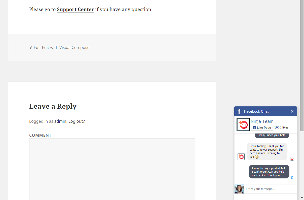The width and height of the screenshot is (304, 200).
Task: Open the admin profile link
Action: click(60, 121)
